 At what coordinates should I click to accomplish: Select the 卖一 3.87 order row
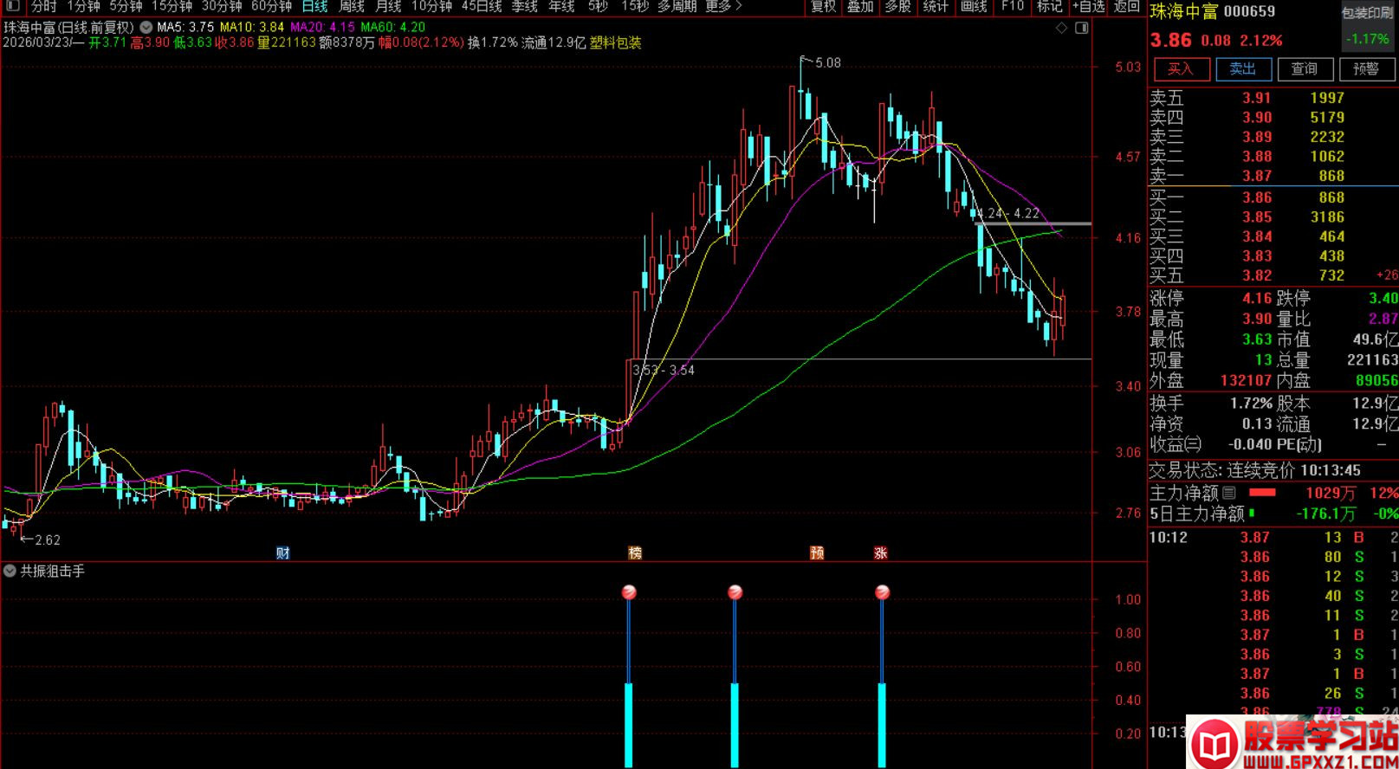[1273, 176]
